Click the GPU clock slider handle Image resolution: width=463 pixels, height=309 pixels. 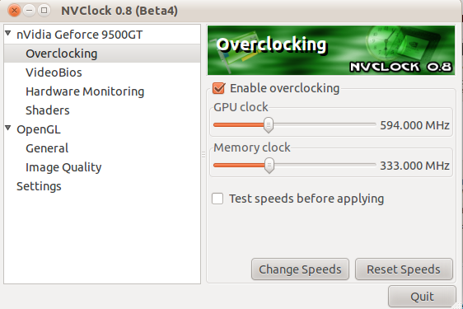click(269, 124)
